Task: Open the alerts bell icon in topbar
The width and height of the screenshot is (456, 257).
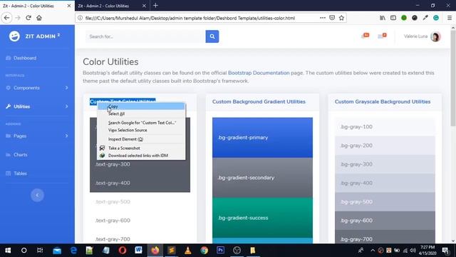Action: [x=365, y=36]
